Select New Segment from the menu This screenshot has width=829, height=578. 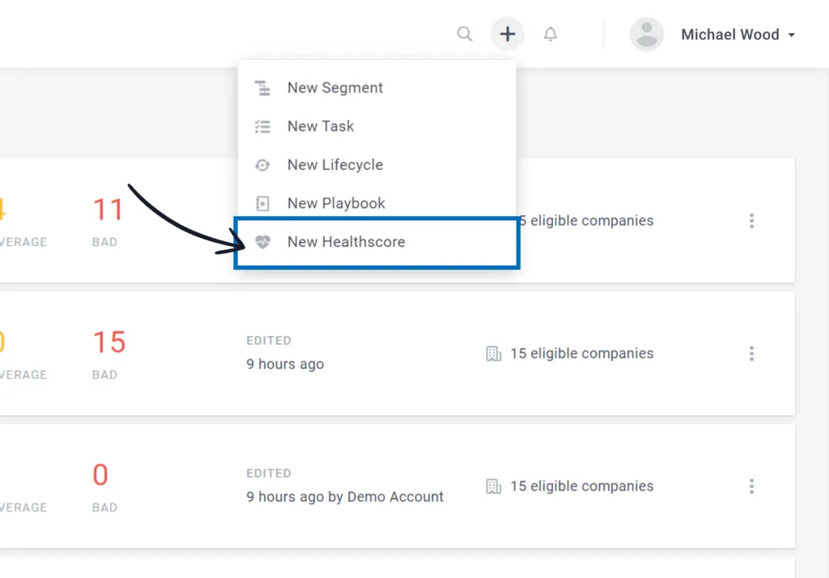pos(377,87)
